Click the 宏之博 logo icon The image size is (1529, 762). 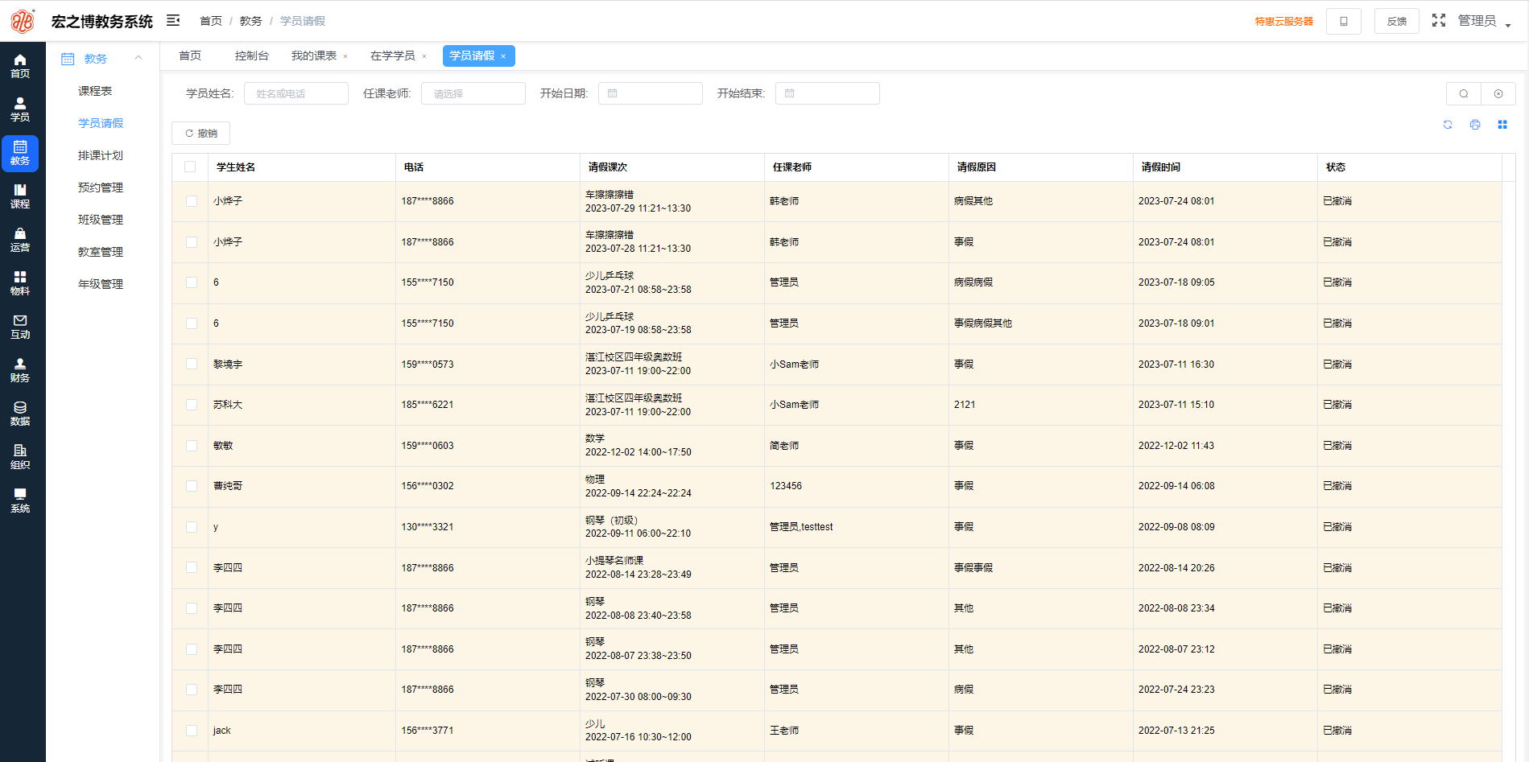tap(23, 21)
